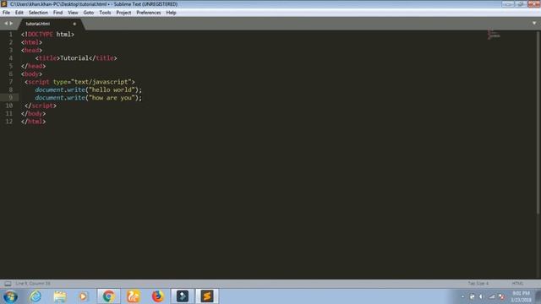Switch to the dark blue taskbar app
Image resolution: width=541 pixels, height=304 pixels.
[183, 296]
